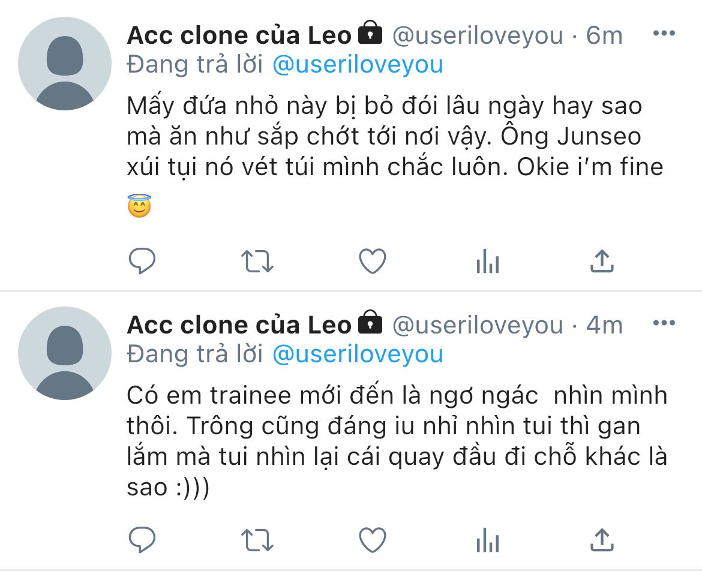Open the 4m timestamp of second tweet
The width and height of the screenshot is (702, 571).
click(x=604, y=326)
